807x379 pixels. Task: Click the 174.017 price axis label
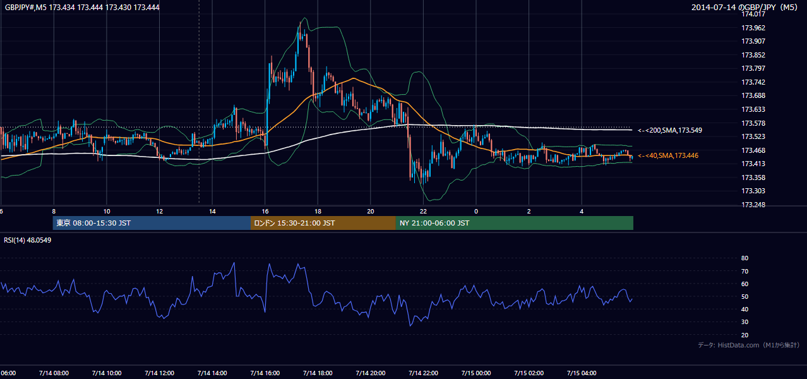(753, 15)
